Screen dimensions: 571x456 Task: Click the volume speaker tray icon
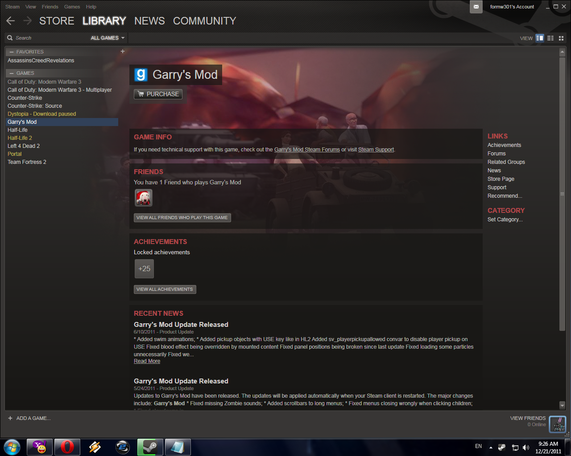pos(526,447)
